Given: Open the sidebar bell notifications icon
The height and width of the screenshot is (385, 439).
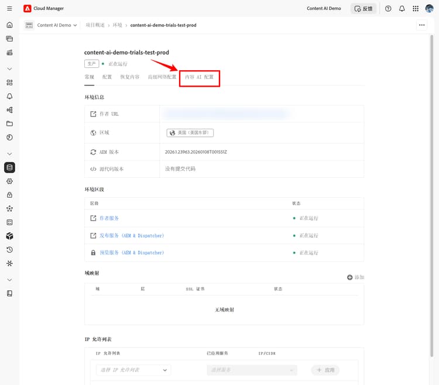Looking at the screenshot, I should click(9, 96).
